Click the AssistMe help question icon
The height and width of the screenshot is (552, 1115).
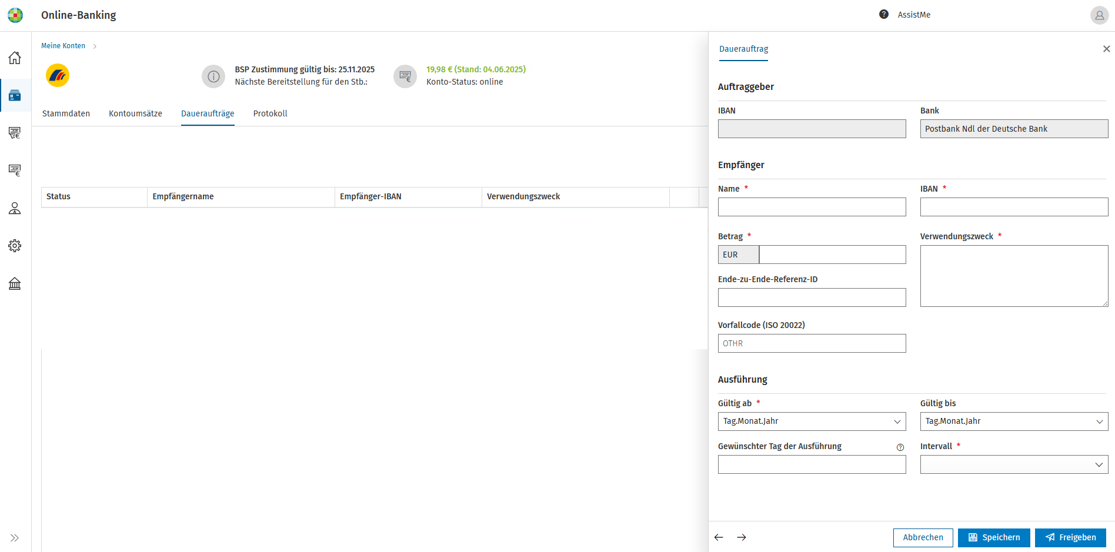pos(884,14)
